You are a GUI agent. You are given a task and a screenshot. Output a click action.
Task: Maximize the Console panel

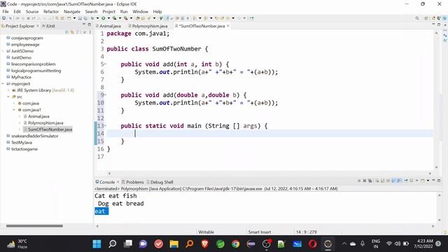[439, 181]
